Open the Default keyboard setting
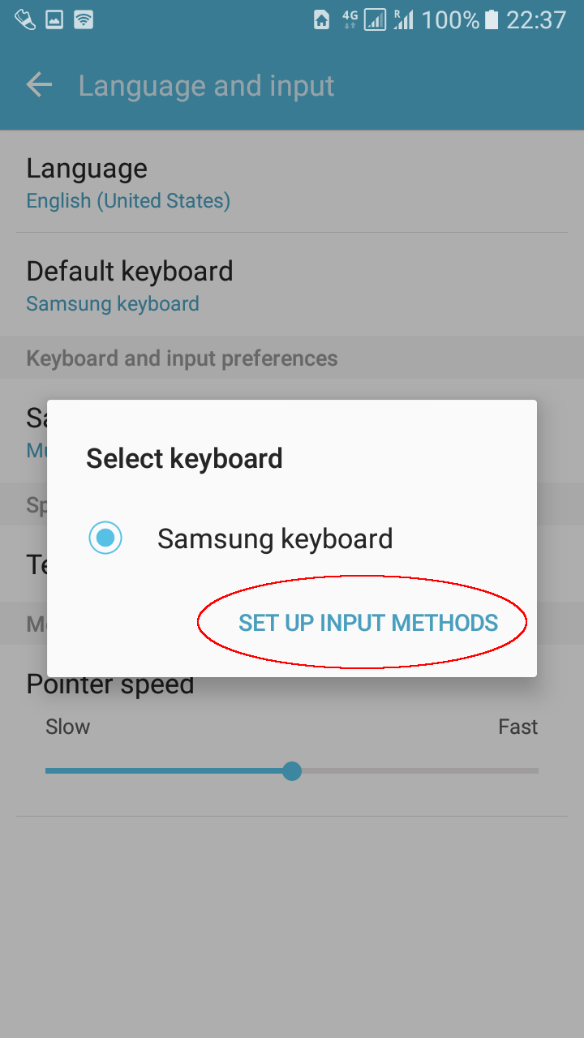 (292, 285)
